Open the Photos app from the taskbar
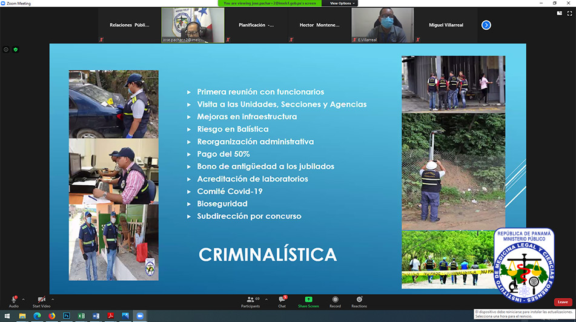The width and height of the screenshot is (576, 322). pos(125,316)
